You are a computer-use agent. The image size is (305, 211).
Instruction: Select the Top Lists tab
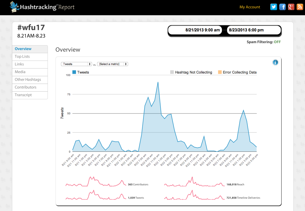pyautogui.click(x=22, y=56)
